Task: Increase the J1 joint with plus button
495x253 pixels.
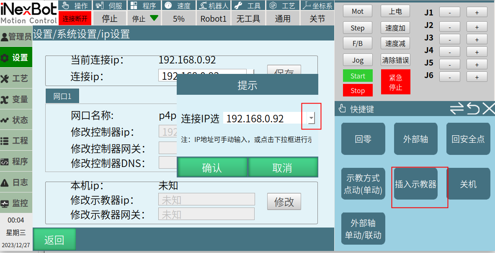Action: click(477, 13)
